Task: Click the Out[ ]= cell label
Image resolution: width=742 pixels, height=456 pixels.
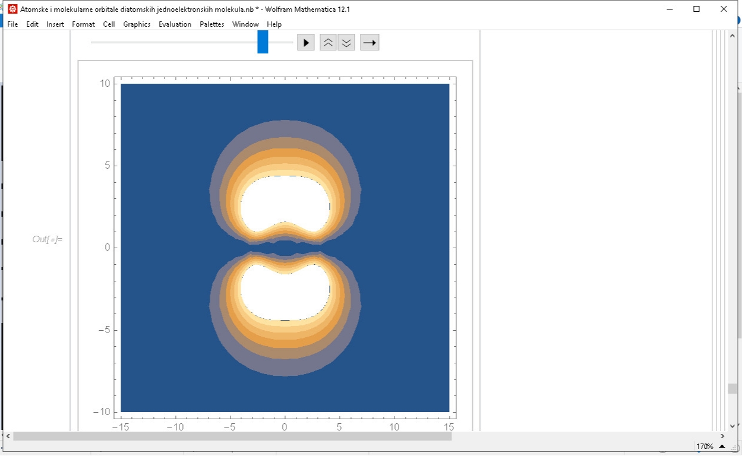Action: 48,239
